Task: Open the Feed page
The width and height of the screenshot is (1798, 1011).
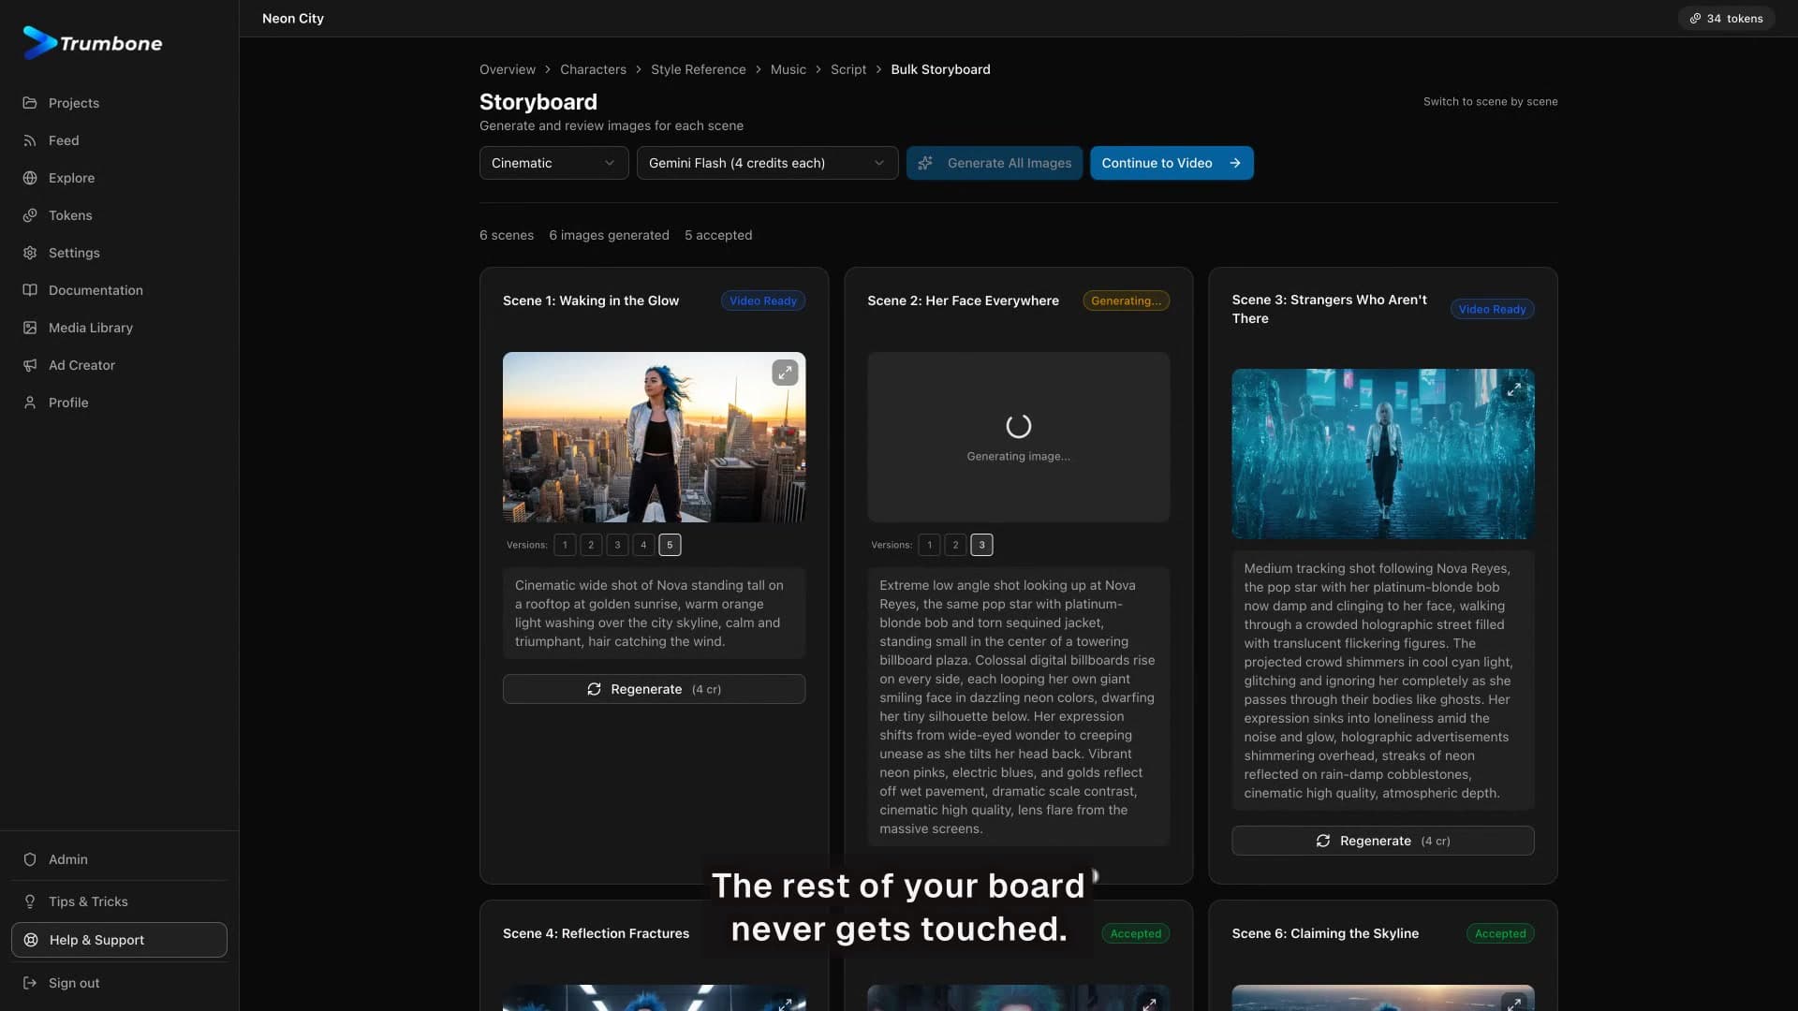Action: coord(63,140)
